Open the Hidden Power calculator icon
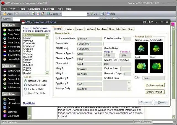Screen dimensions: 177x125 click(5, 103)
